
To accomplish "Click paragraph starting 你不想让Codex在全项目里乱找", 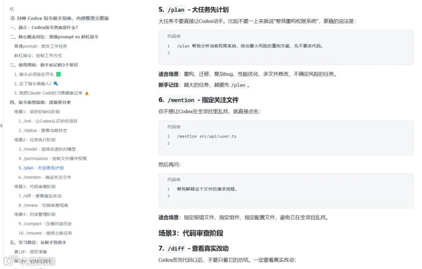I will (x=210, y=112).
